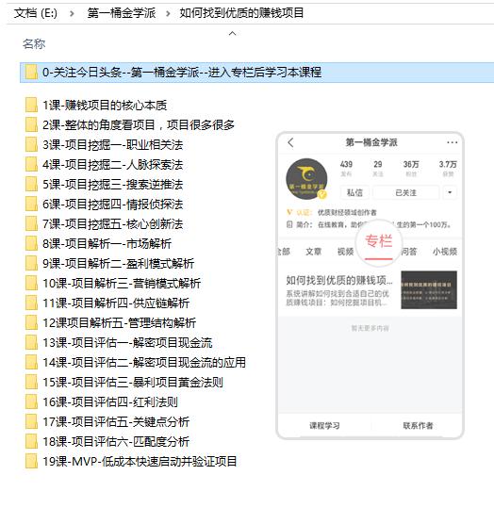
Task: Click the folder icon of 9课-项目解析二-盈利模式解析
Action: [31, 263]
